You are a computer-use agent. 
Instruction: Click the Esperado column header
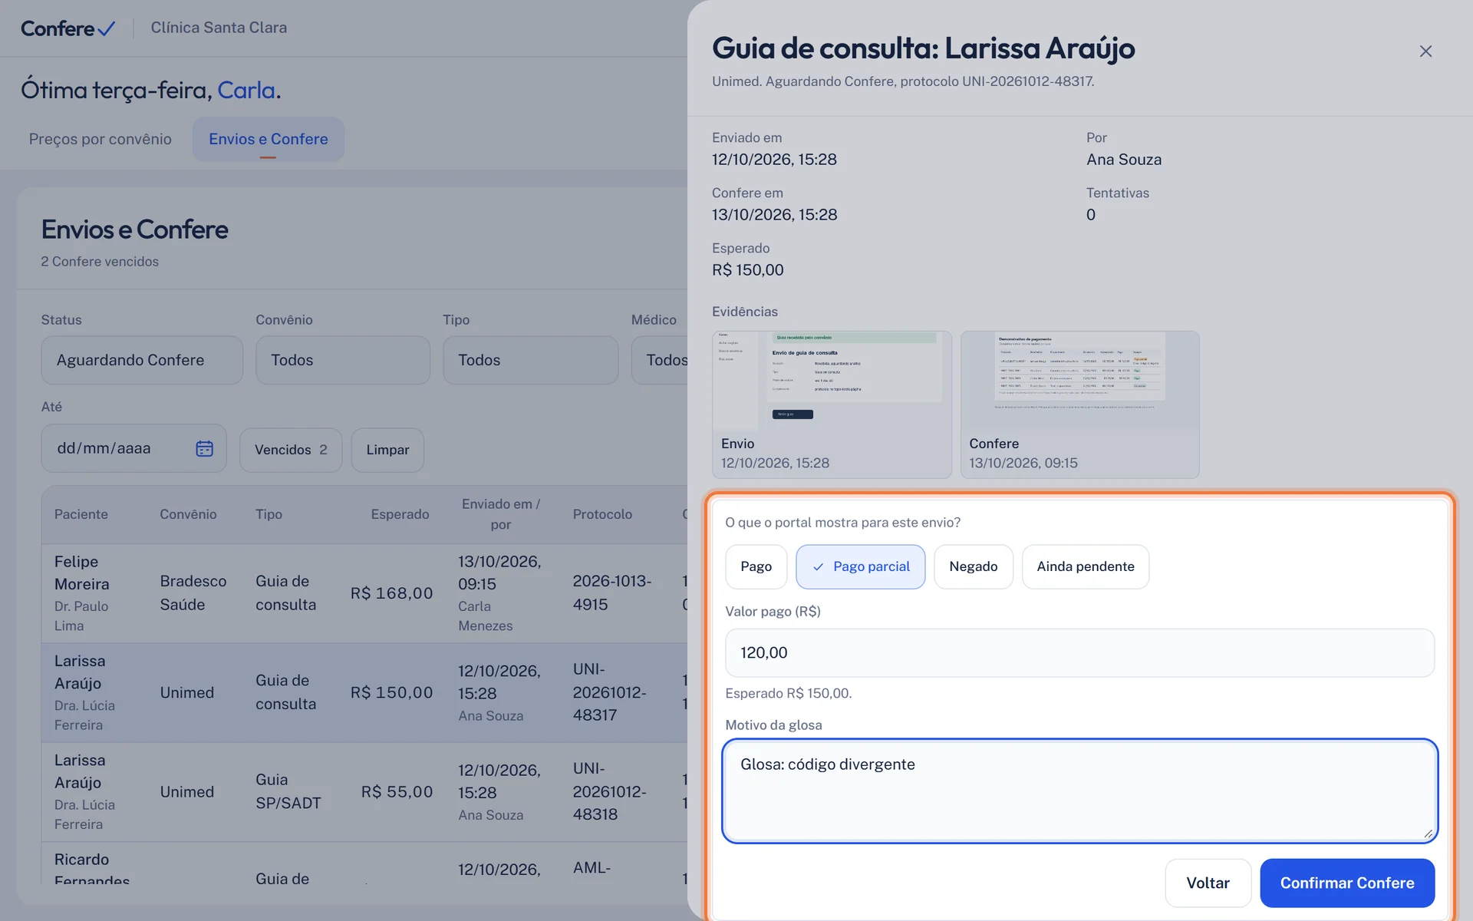(400, 514)
